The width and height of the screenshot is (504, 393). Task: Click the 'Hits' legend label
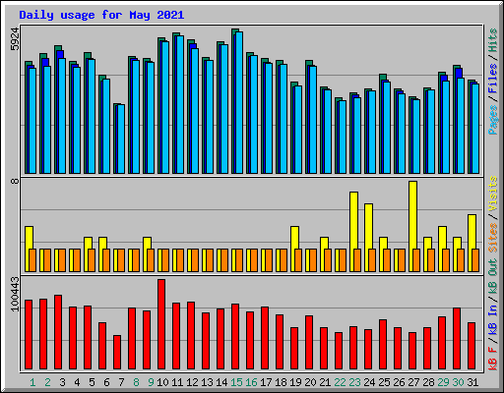click(492, 40)
